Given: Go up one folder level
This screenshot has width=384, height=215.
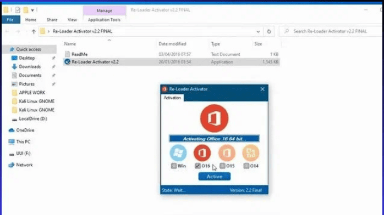Looking at the screenshot, I should tap(34, 31).
